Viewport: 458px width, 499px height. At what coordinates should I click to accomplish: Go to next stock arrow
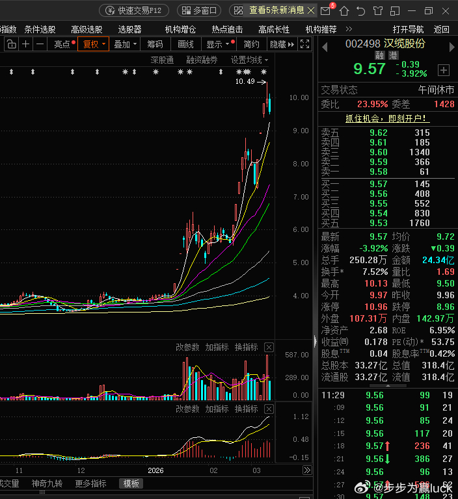click(x=451, y=47)
